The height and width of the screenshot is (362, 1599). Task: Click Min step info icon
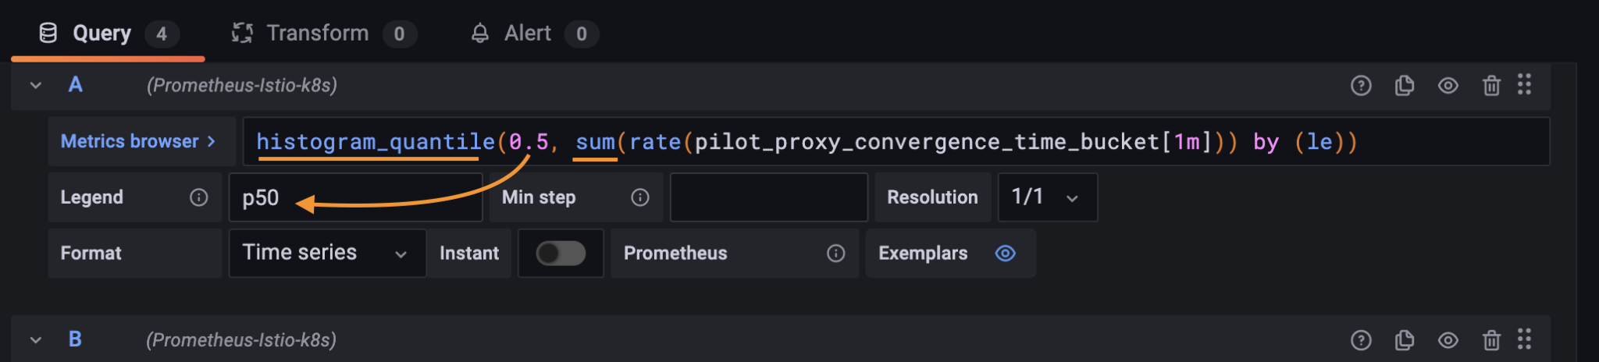(x=640, y=197)
